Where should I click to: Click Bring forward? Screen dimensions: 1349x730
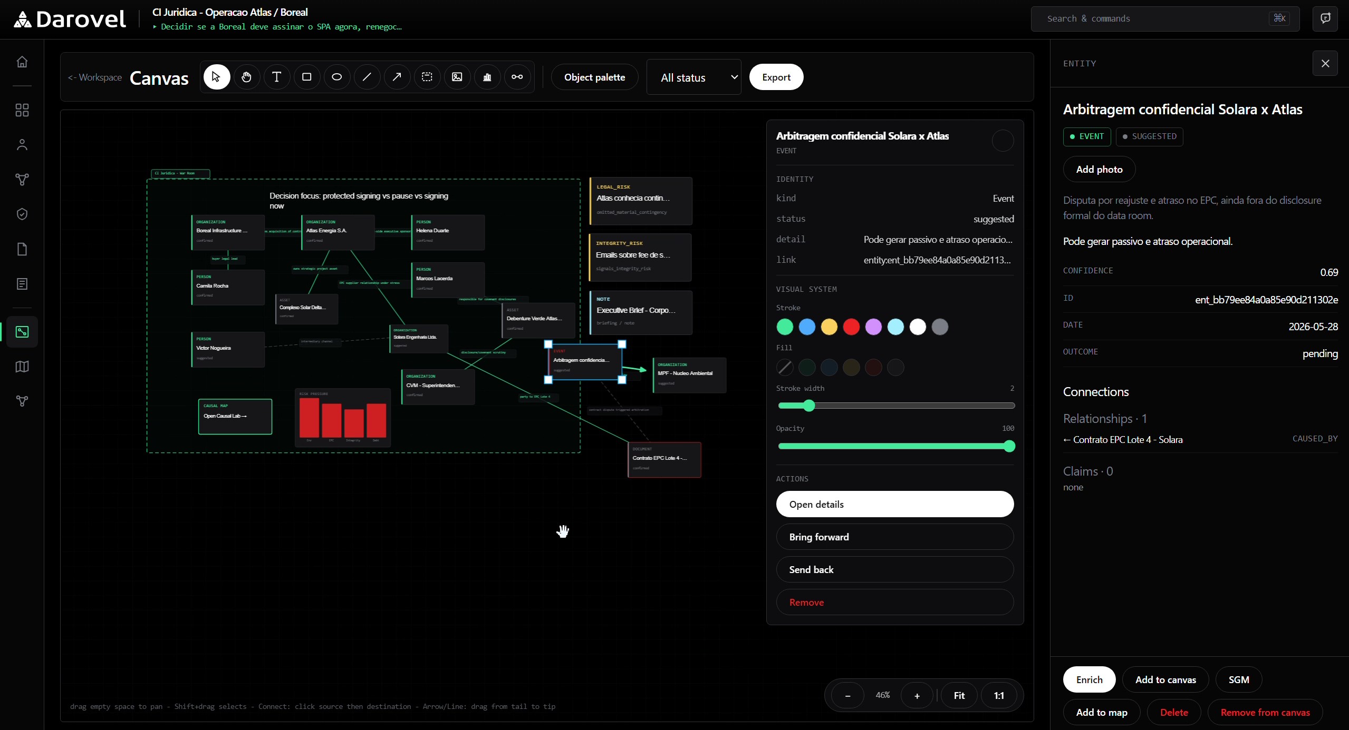coord(895,537)
